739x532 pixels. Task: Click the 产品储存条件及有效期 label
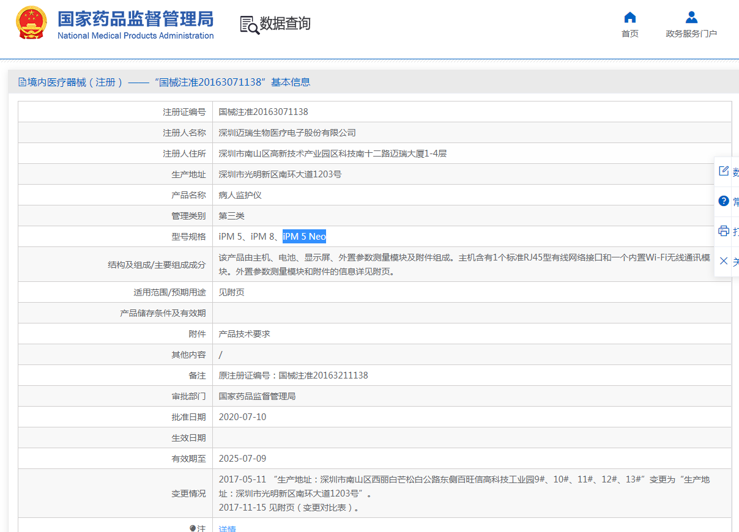tap(163, 313)
